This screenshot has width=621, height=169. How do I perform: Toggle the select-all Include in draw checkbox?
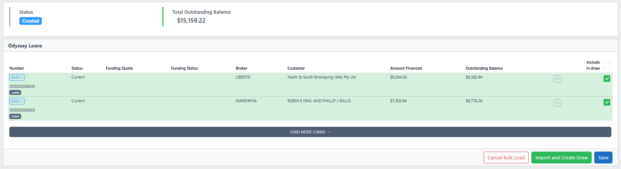coord(607,65)
